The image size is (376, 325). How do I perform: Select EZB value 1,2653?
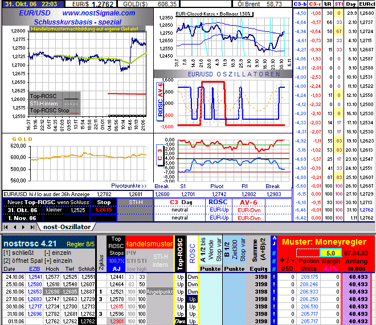(x=35, y=292)
